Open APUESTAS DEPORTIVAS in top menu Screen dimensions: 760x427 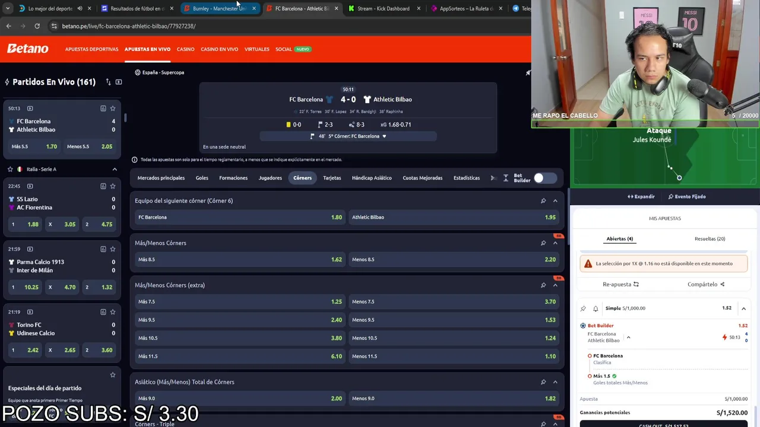[91, 49]
